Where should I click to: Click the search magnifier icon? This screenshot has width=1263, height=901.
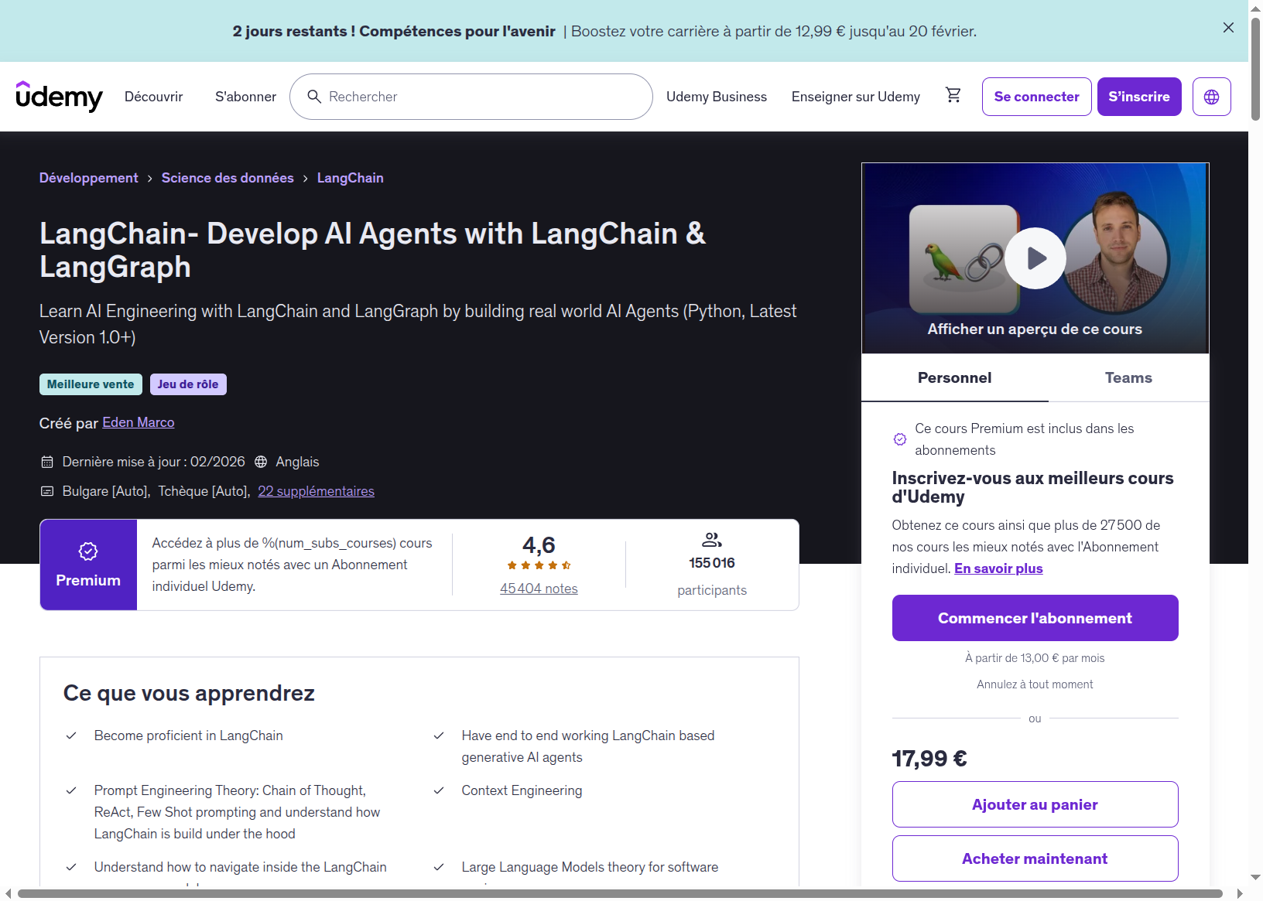[x=314, y=97]
